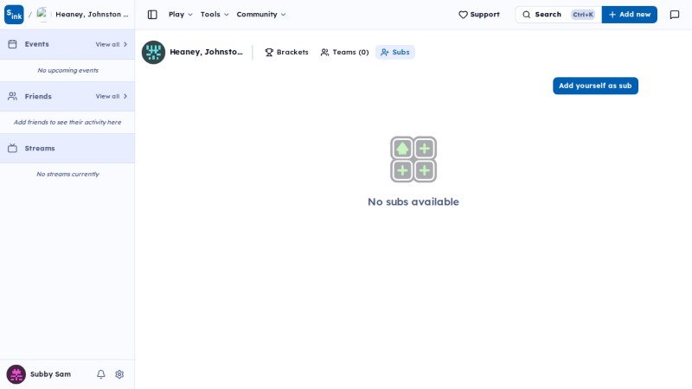
Task: View all friends link
Action: [112, 96]
